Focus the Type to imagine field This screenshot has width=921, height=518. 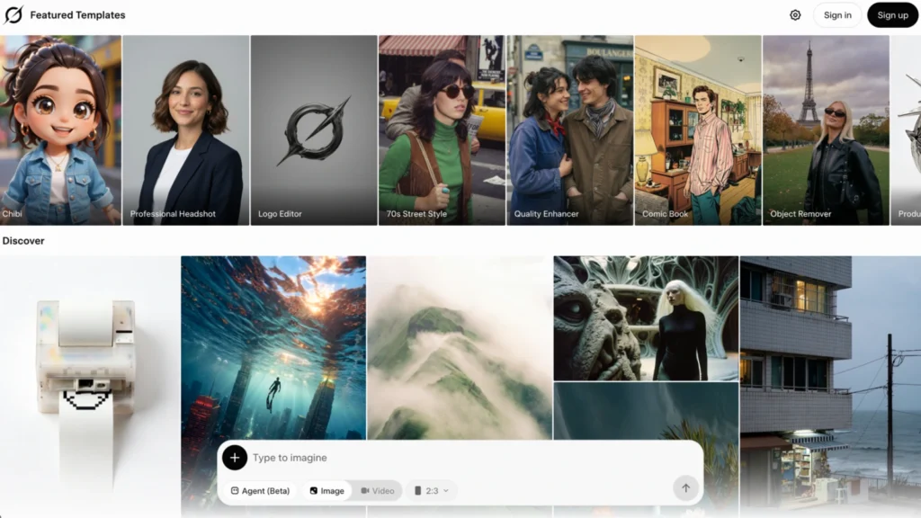458,458
